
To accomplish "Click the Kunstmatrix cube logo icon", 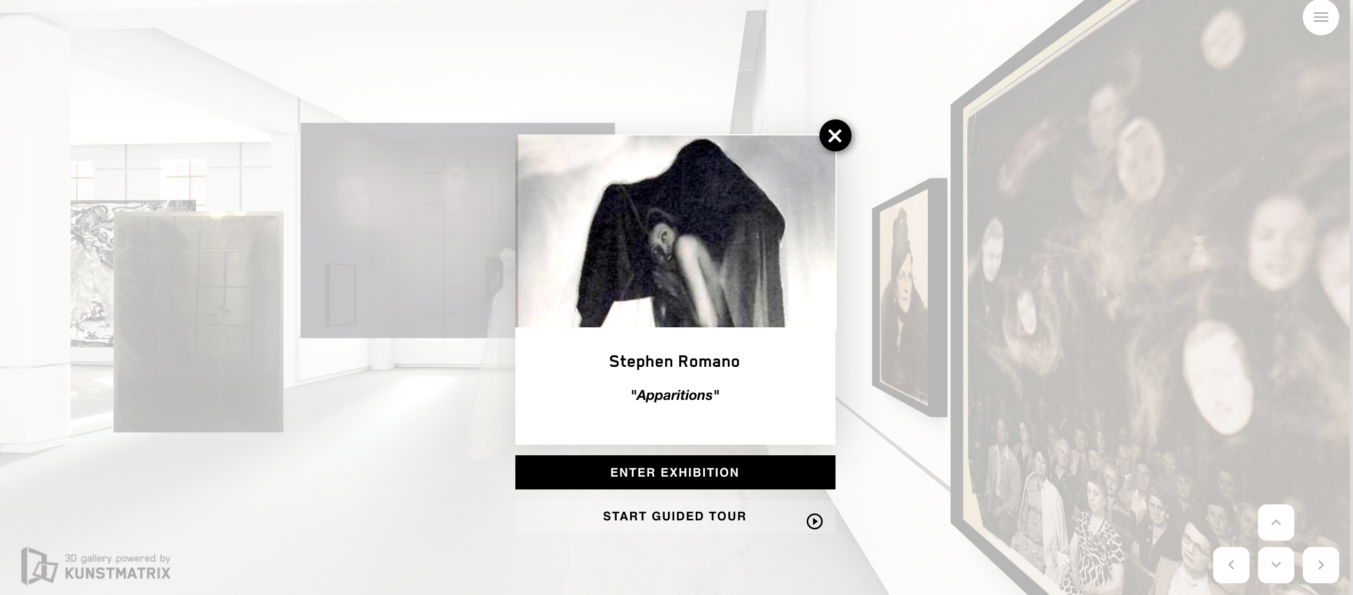I will pos(39,566).
